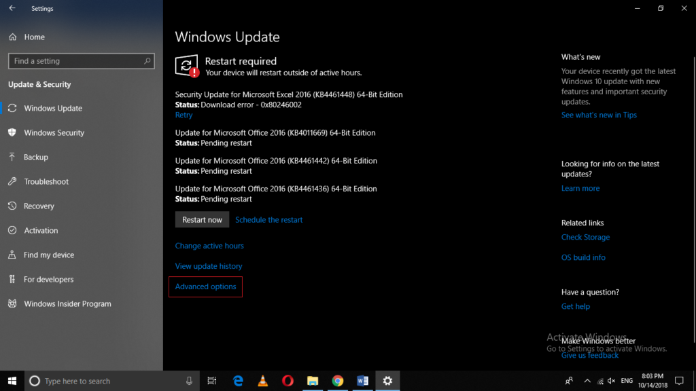Click the ENG language indicator
The height and width of the screenshot is (391, 696).
coord(627,381)
